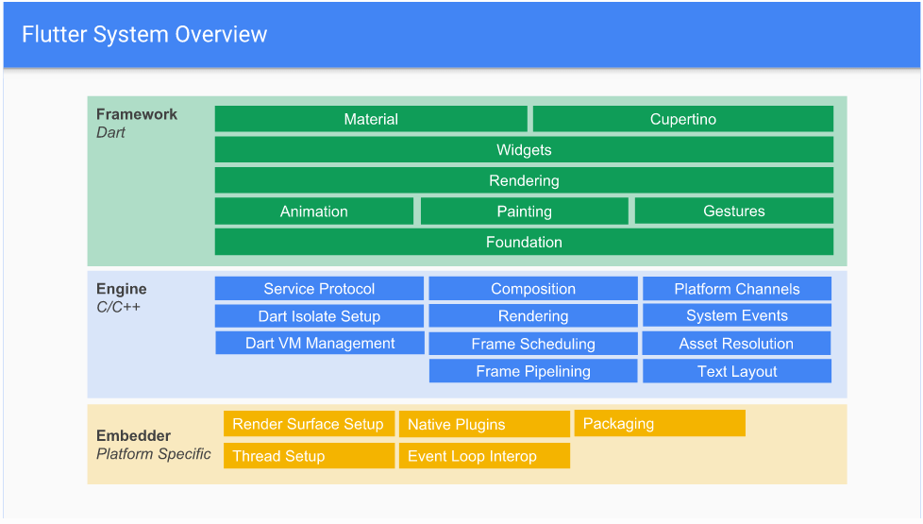Screen dimensions: 923x524
Task: Select the Service Protocol block
Action: (319, 289)
